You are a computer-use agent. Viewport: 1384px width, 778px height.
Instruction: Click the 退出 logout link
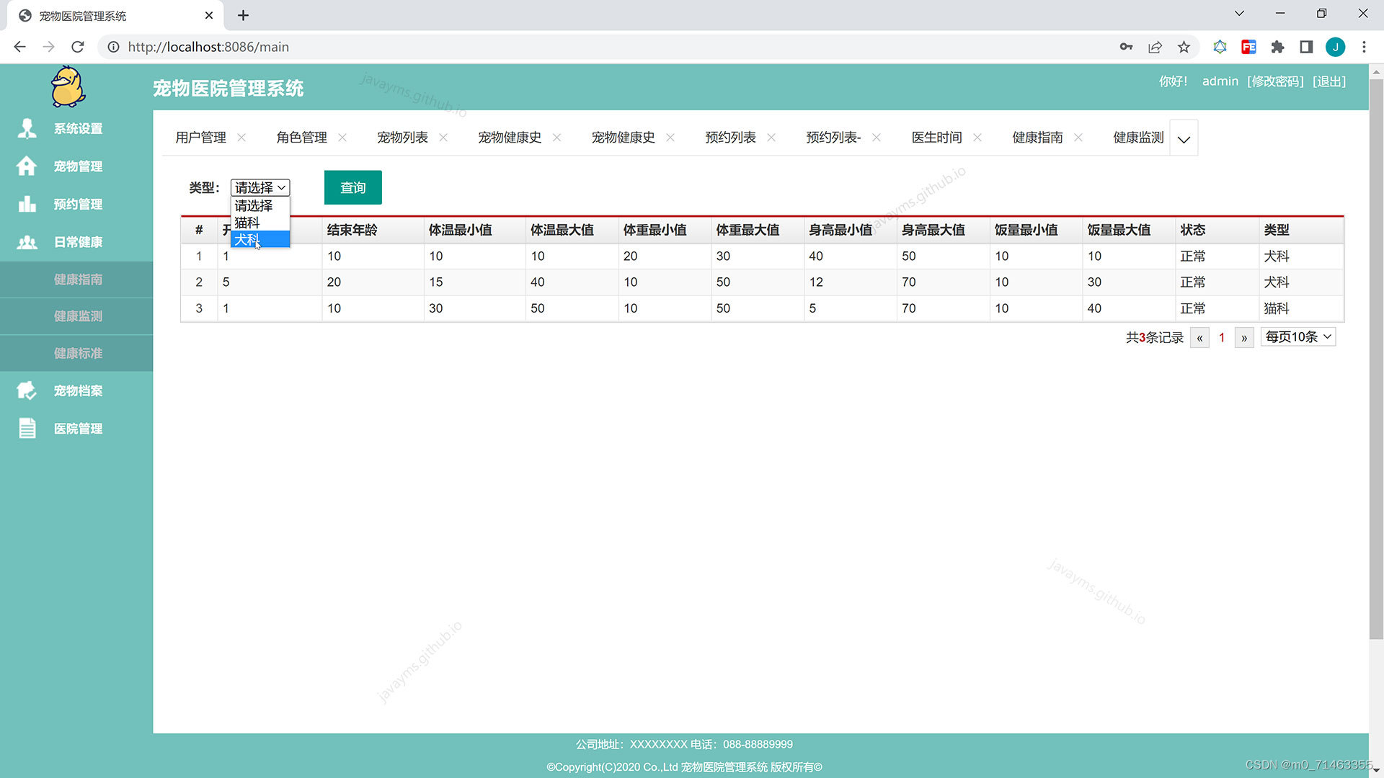pos(1330,81)
